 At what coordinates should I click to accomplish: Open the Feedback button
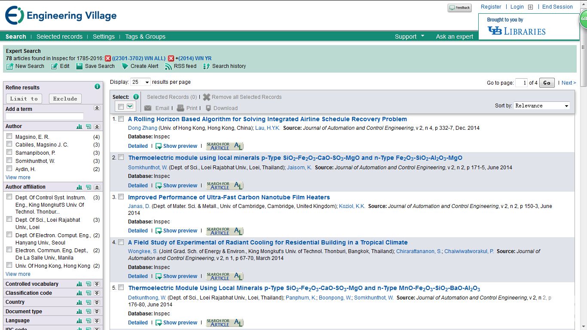click(459, 8)
